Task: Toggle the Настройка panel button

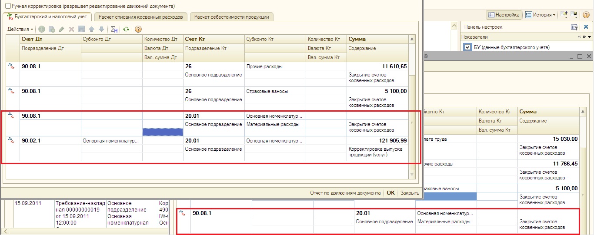Action: click(x=504, y=15)
